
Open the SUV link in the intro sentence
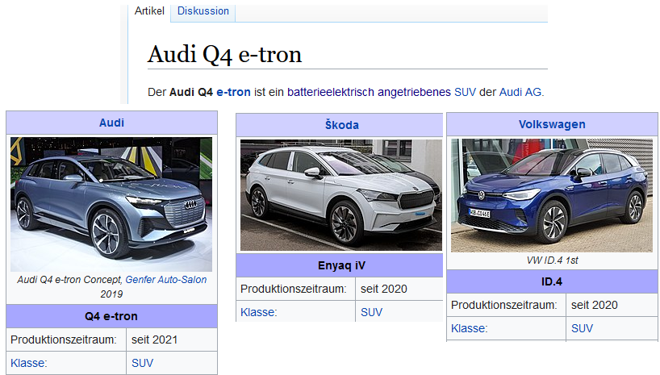pos(465,92)
